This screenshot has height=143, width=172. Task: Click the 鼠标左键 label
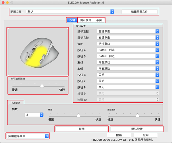click(x=83, y=31)
